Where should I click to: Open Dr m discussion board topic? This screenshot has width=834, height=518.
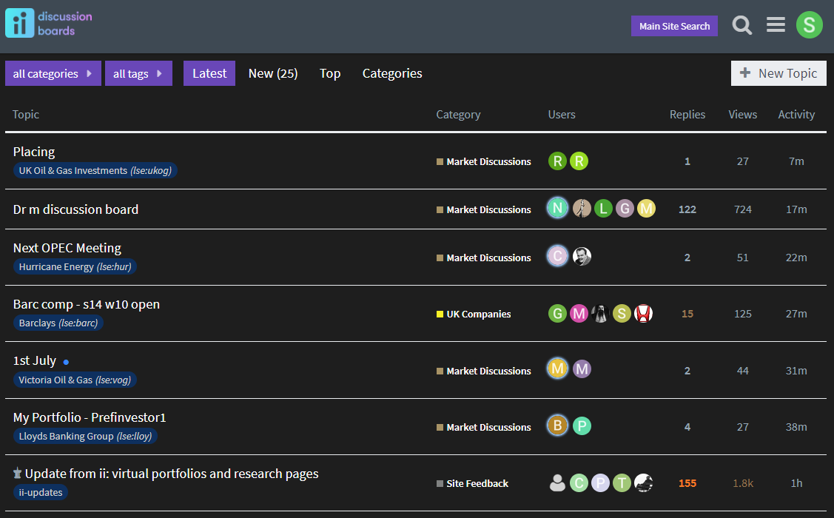pos(75,209)
